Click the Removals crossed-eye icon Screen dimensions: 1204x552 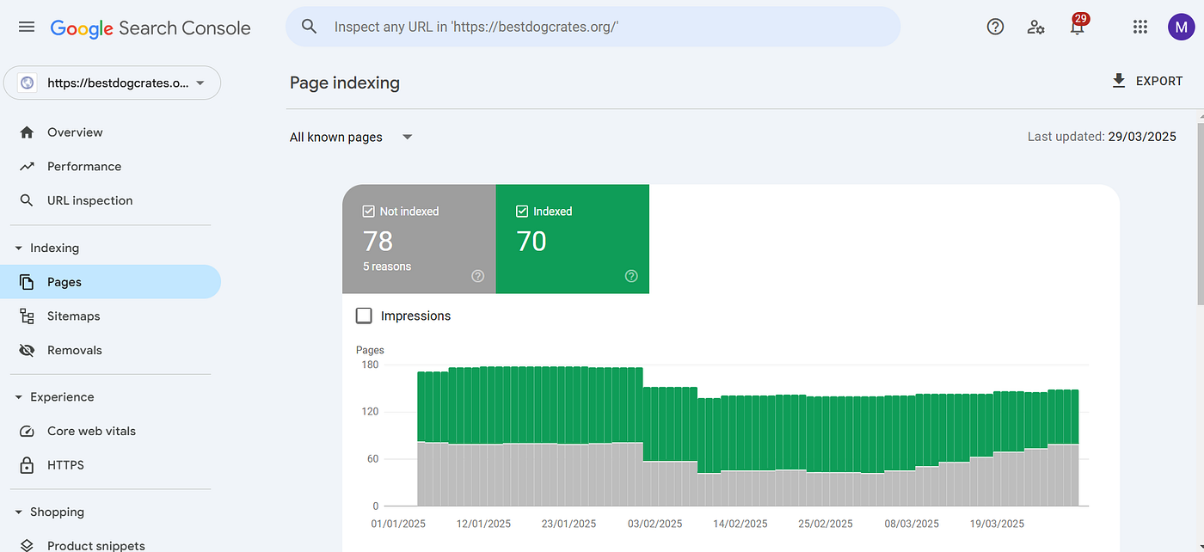click(27, 350)
